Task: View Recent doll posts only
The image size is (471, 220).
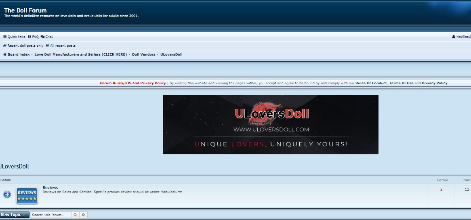Action: click(23, 46)
